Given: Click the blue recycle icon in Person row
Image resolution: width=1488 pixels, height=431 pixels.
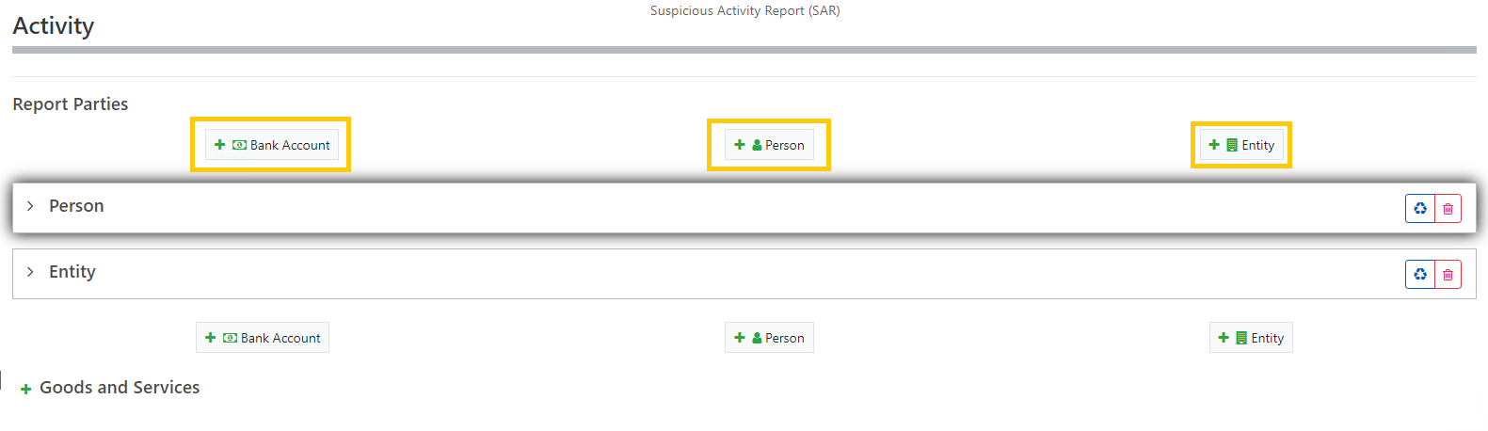Looking at the screenshot, I should [1419, 208].
